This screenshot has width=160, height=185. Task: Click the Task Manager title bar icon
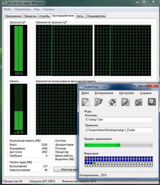click(4, 3)
